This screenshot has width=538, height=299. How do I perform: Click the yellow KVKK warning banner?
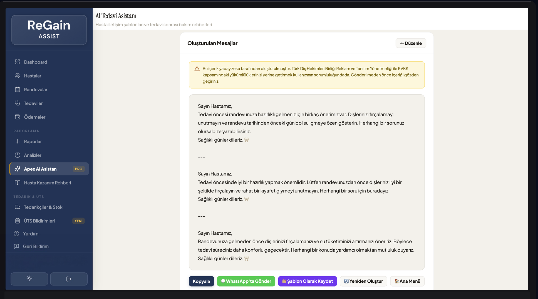[307, 75]
